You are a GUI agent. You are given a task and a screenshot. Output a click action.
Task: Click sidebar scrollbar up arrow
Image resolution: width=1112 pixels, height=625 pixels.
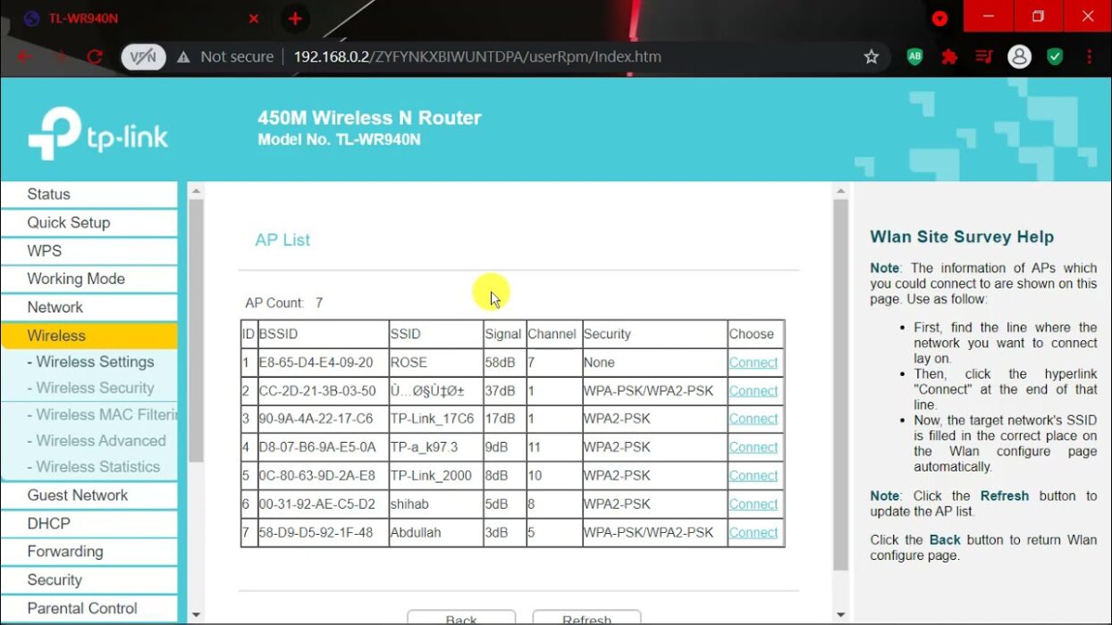(x=196, y=191)
